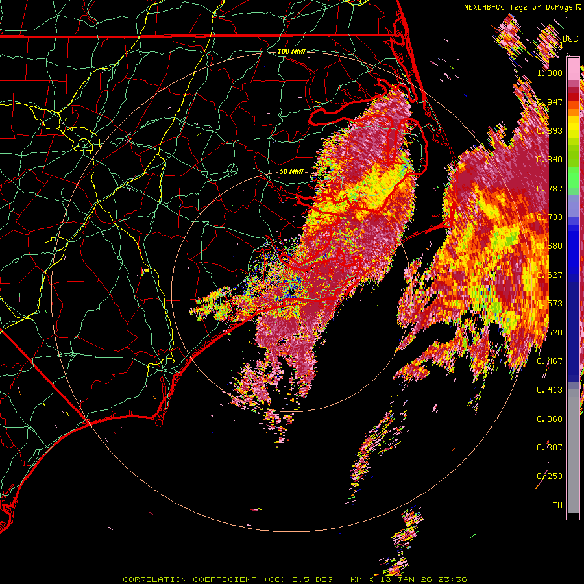The image size is (584, 584).
Task: Click the CORRELATION COEFFICIENT (CC) caption text
Action: [x=204, y=579]
